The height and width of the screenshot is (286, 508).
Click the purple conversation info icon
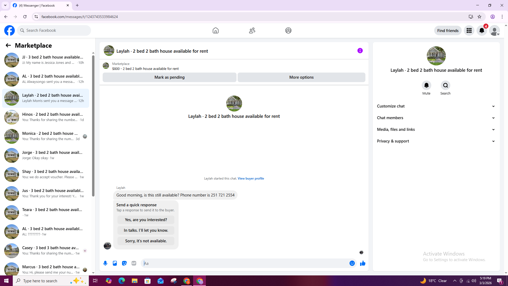(360, 51)
